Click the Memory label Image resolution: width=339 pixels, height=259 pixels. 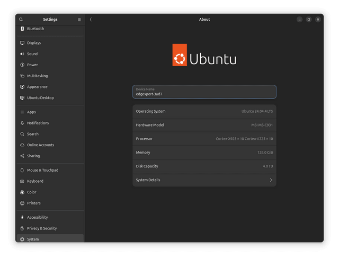coord(143,153)
